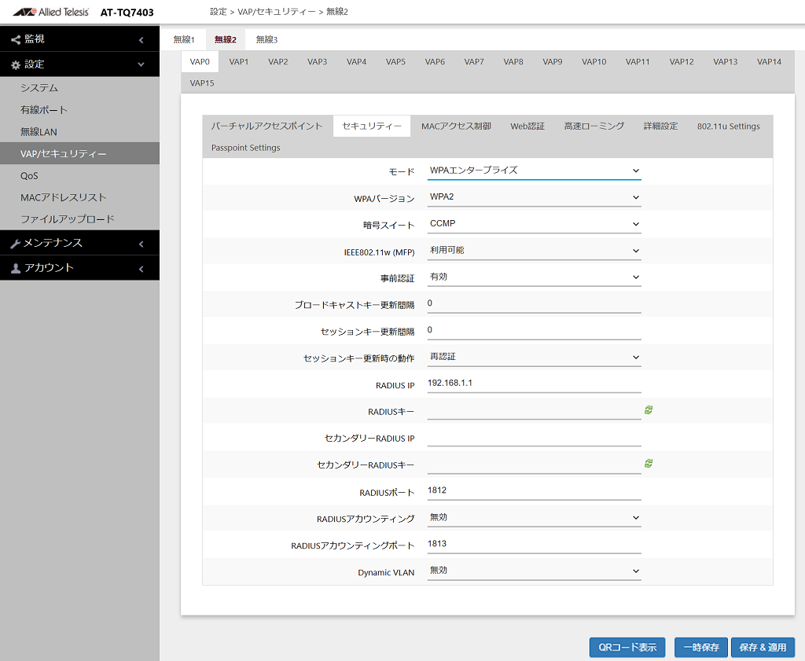This screenshot has width=805, height=661.
Task: Open the セッションキー更新時の動作 dropdown
Action: (x=534, y=357)
